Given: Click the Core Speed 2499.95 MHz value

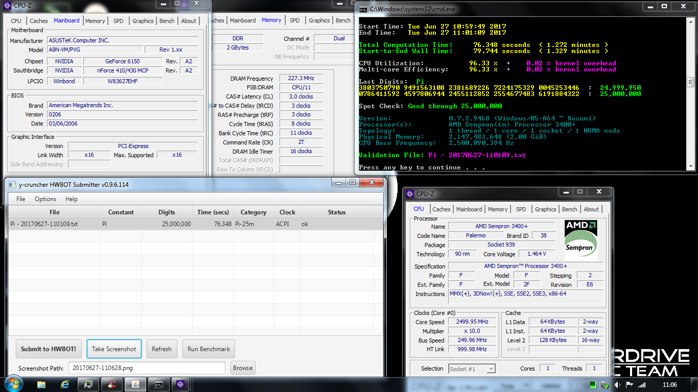Looking at the screenshot, I should pyautogui.click(x=473, y=322).
